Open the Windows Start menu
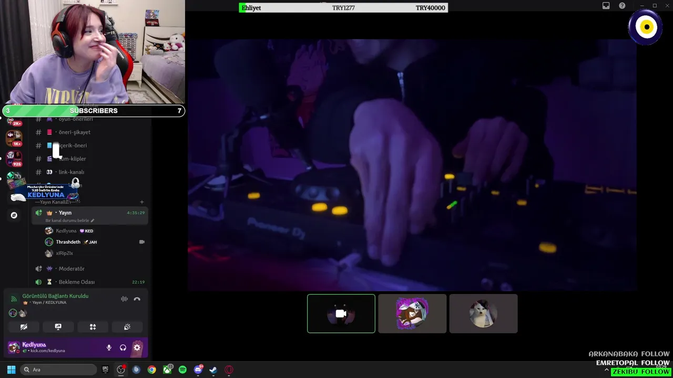 (11, 370)
